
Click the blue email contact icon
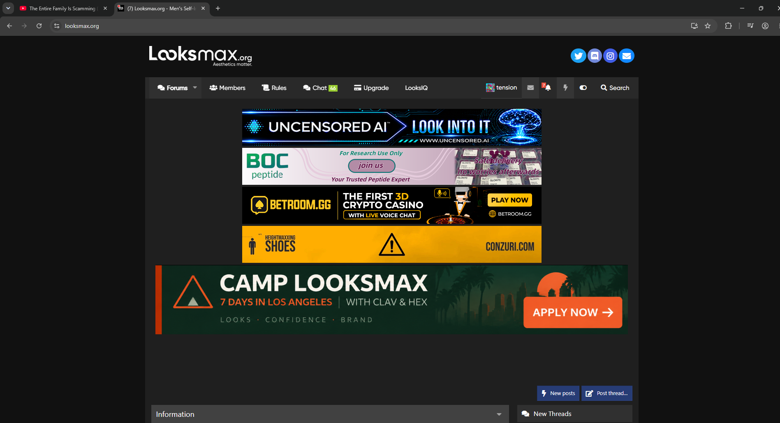pyautogui.click(x=627, y=56)
